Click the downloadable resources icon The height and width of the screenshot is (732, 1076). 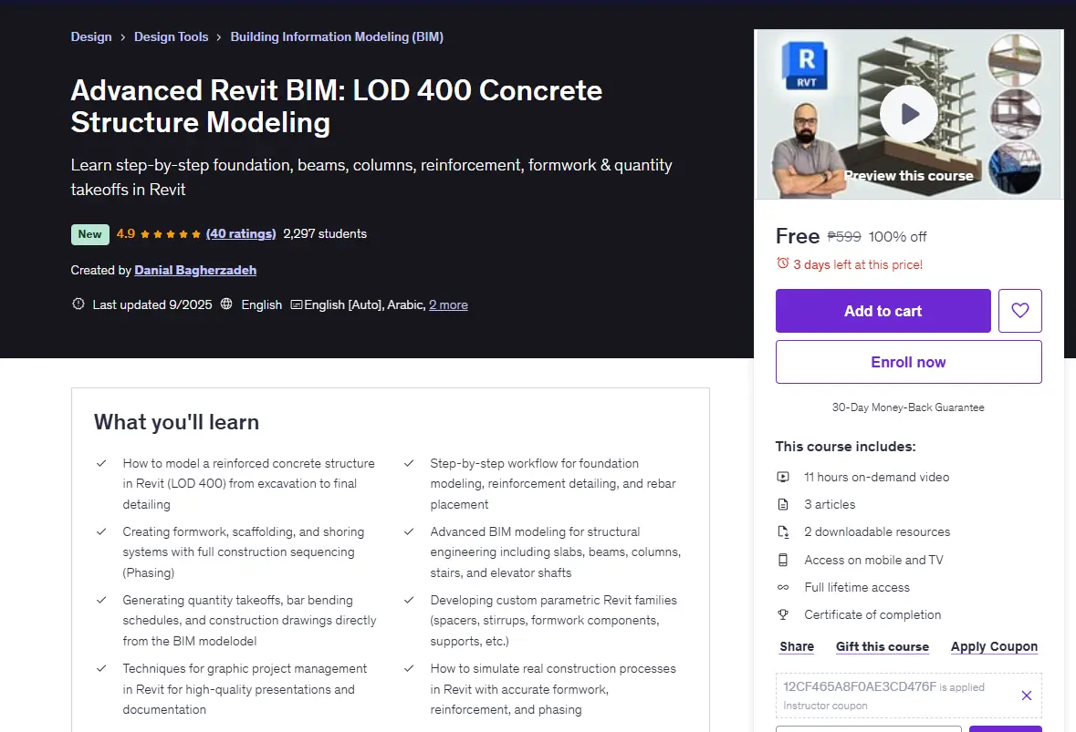click(783, 531)
